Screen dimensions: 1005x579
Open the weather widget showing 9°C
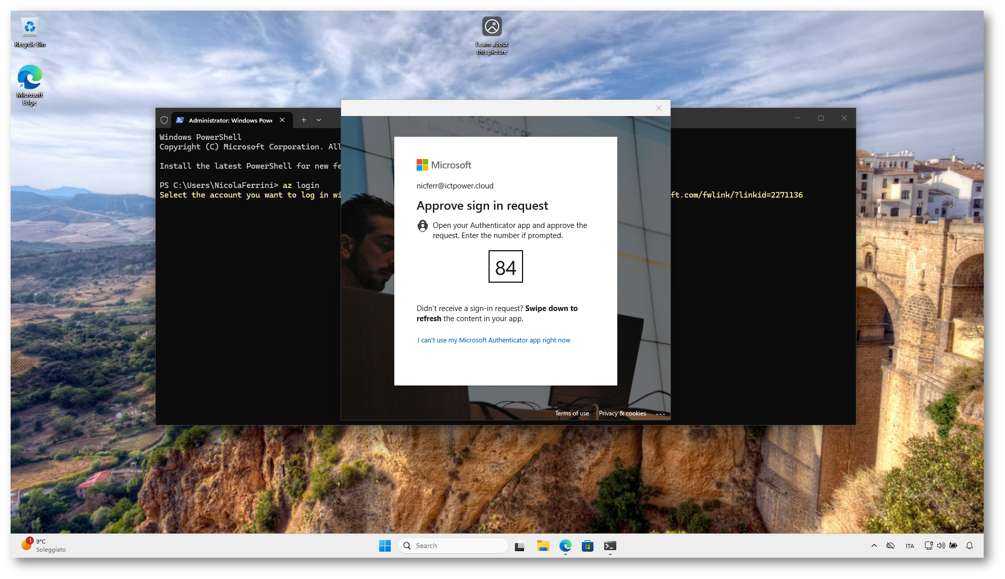pyautogui.click(x=44, y=545)
